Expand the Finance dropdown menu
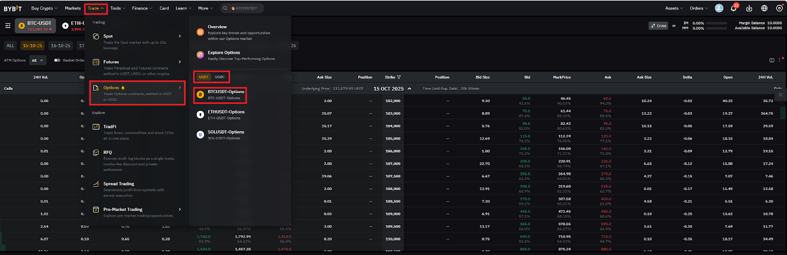 point(142,8)
